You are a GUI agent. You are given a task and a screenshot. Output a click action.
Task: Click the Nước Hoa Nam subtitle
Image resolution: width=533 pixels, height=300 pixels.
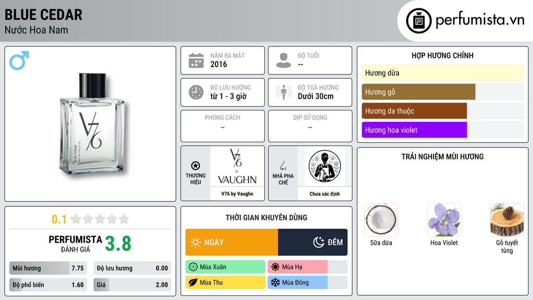pos(36,30)
